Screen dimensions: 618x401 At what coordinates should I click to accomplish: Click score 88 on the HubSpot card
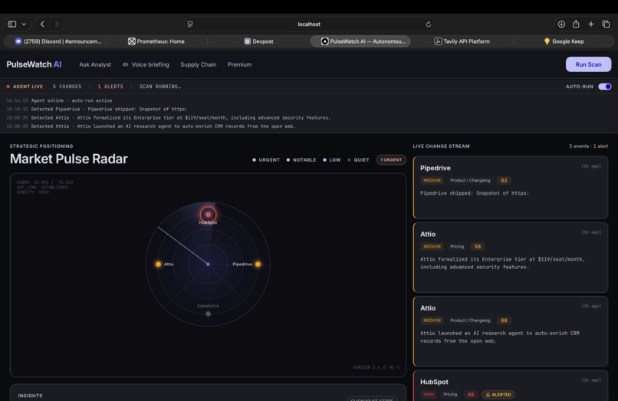[471, 395]
